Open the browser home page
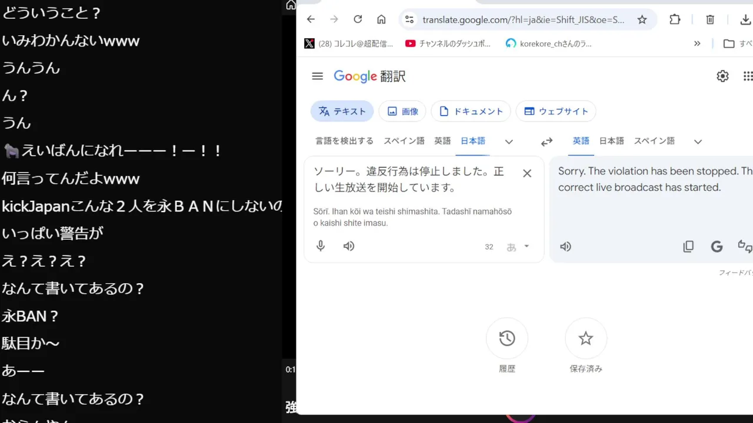This screenshot has width=753, height=423. [381, 19]
